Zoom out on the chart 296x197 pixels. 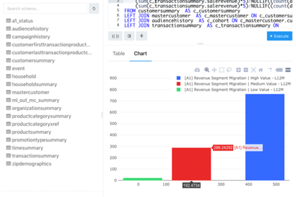(246, 70)
